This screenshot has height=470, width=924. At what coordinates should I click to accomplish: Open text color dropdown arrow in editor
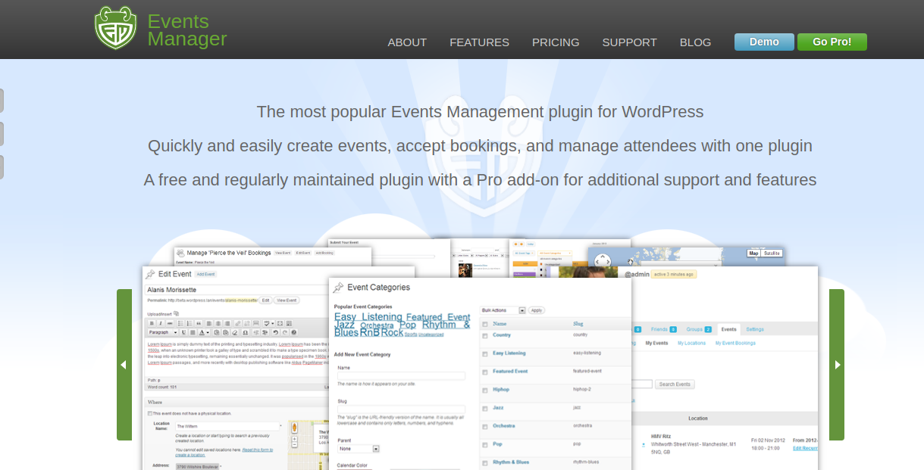(x=208, y=332)
